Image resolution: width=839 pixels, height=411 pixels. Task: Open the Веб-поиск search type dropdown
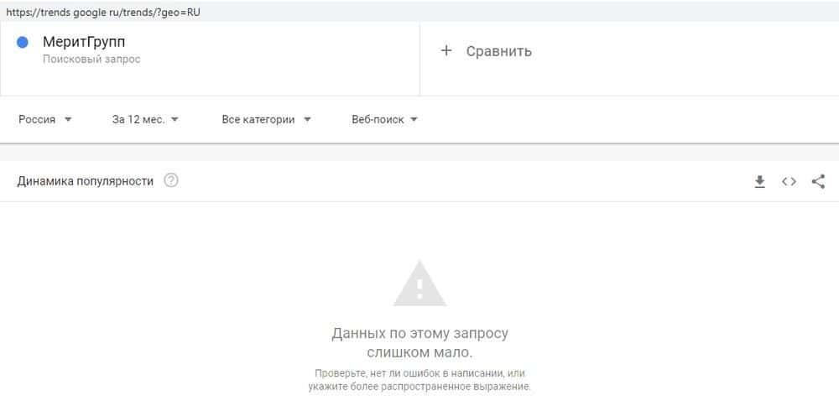pyautogui.click(x=385, y=120)
